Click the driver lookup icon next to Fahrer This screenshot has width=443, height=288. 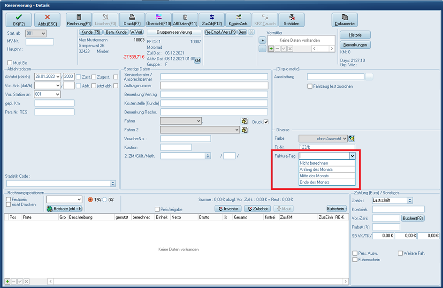click(x=244, y=121)
